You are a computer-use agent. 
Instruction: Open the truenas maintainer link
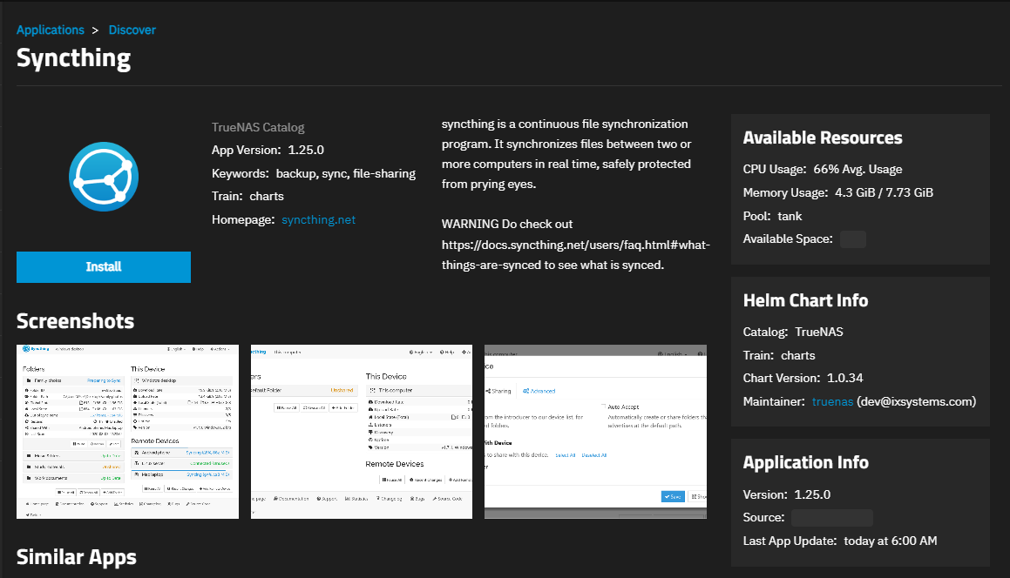832,401
